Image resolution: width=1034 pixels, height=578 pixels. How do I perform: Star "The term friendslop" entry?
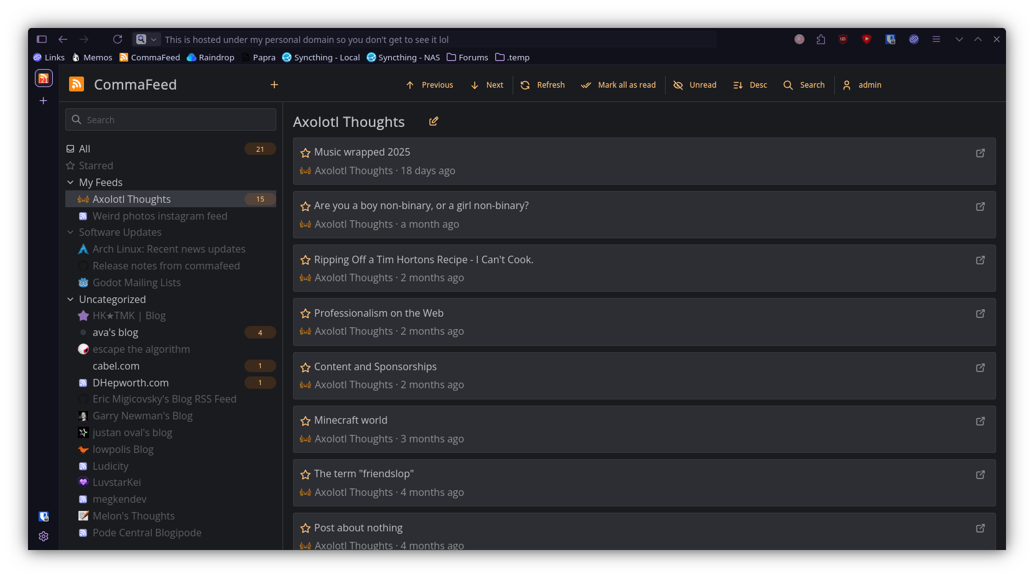coord(305,474)
